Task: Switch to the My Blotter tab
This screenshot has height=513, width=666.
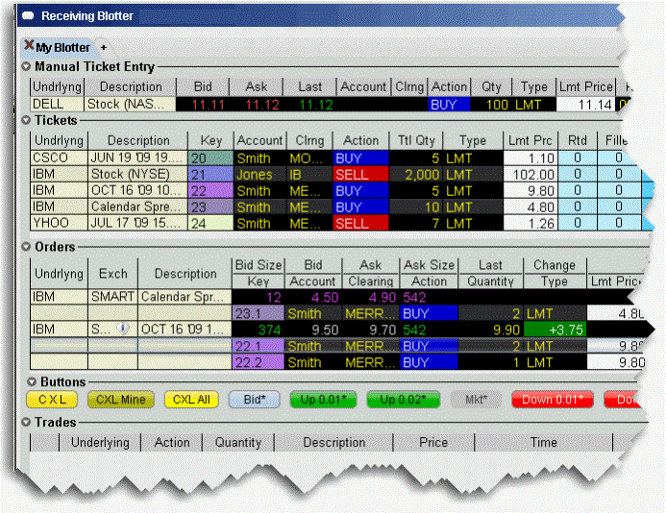Action: click(x=62, y=47)
